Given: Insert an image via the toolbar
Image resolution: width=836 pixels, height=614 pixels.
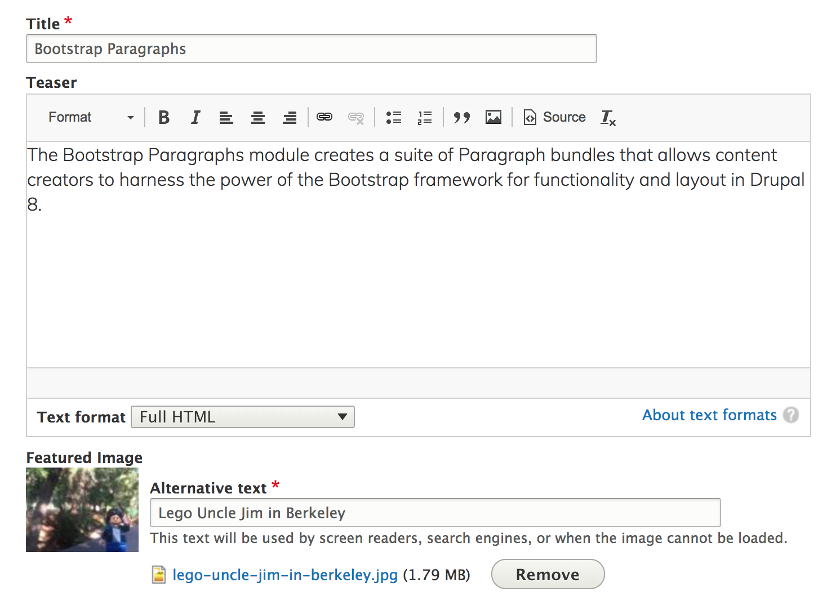Looking at the screenshot, I should click(493, 117).
